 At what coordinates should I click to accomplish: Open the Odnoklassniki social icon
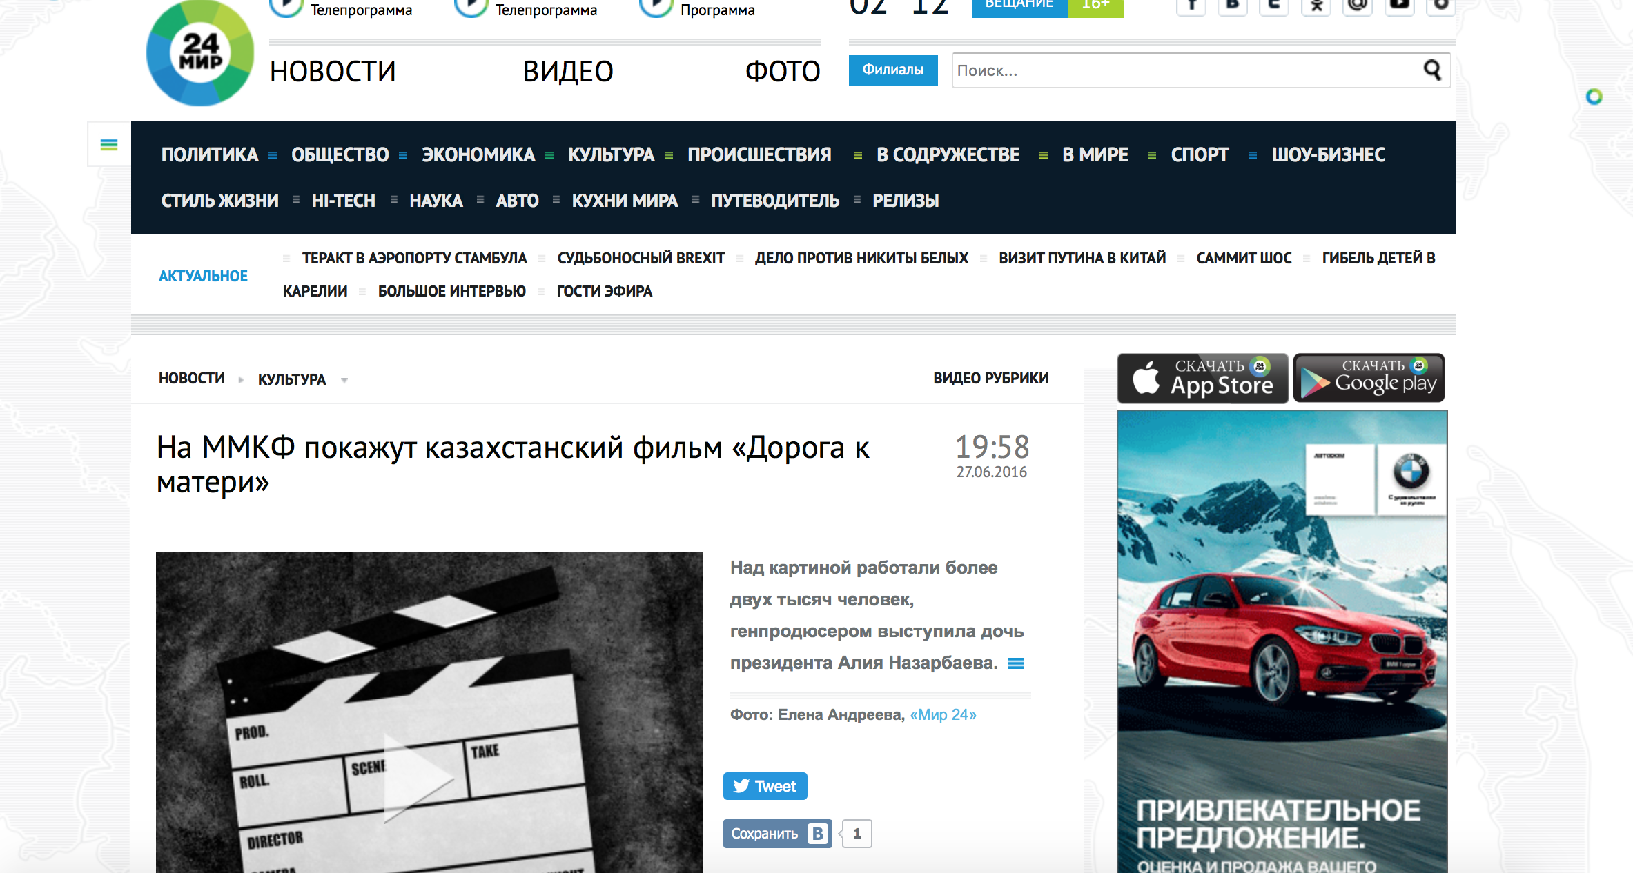pyautogui.click(x=1316, y=6)
